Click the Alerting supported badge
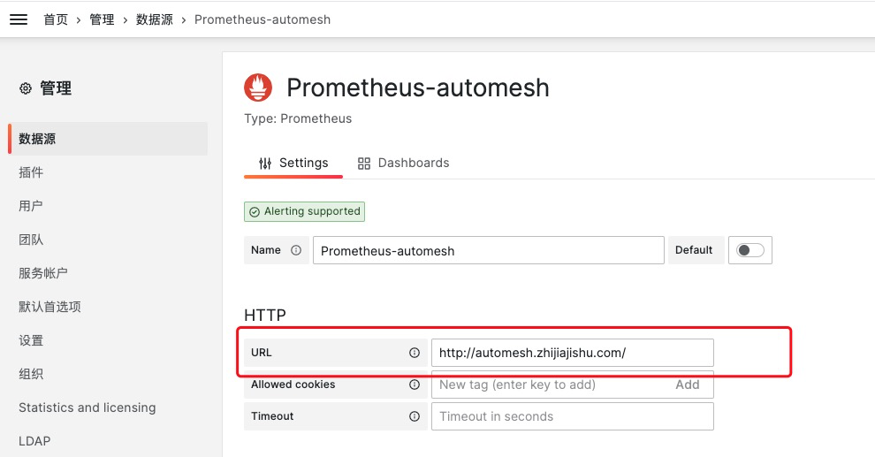 tap(304, 211)
